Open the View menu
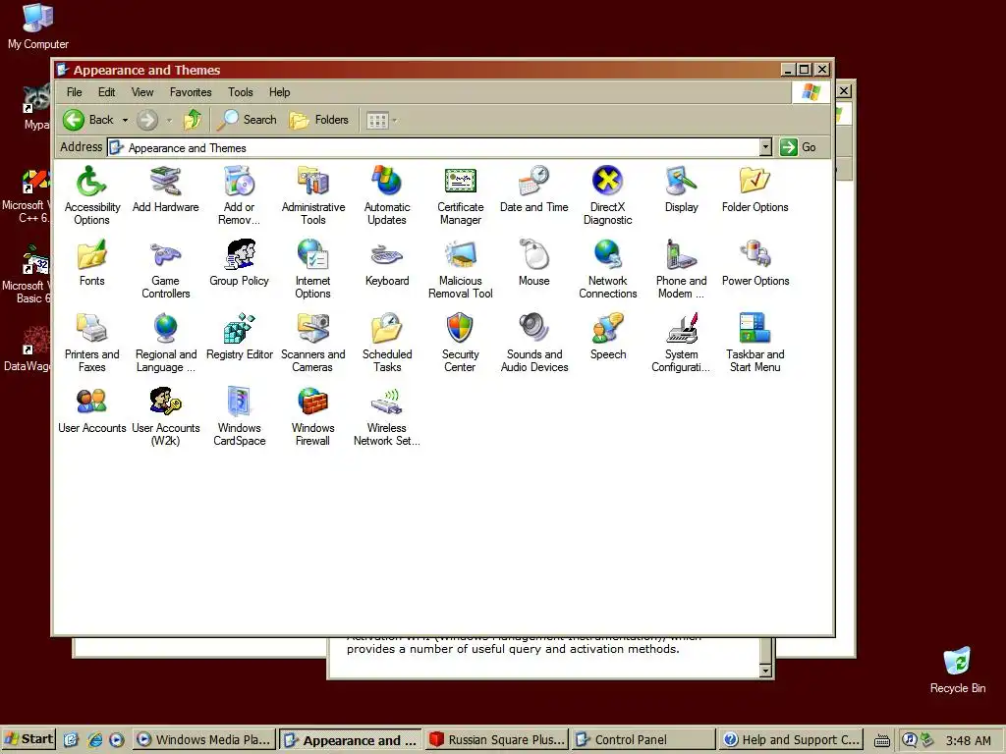Screen dimensions: 1006x754 pos(142,92)
